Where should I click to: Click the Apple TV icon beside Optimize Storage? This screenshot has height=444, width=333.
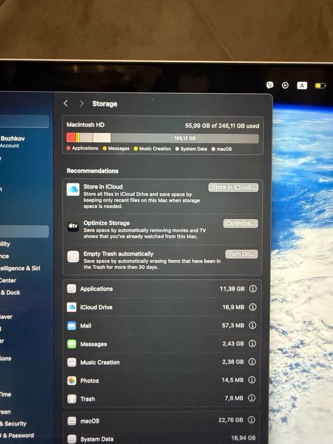[73, 226]
